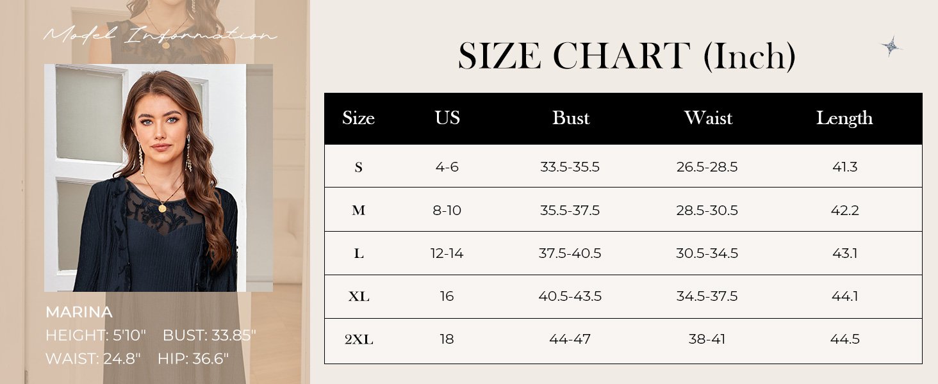Click the Model Information script heading
Screen dimensions: 938x384
pos(160,35)
